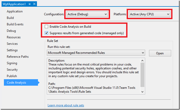Switch to the Build page
This screenshot has width=180, height=110.
10,18
